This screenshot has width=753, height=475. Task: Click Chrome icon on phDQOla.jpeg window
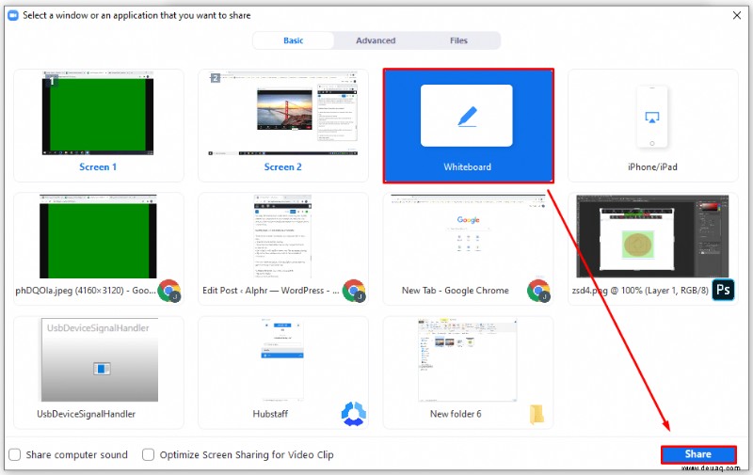(169, 291)
